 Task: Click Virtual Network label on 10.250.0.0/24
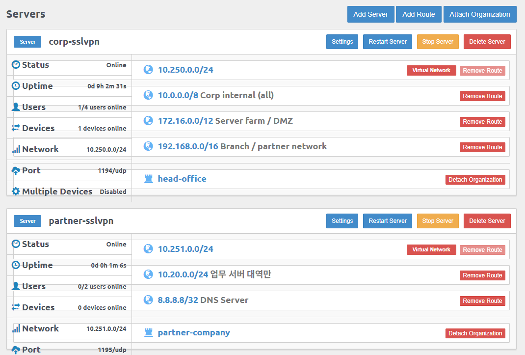coord(431,70)
